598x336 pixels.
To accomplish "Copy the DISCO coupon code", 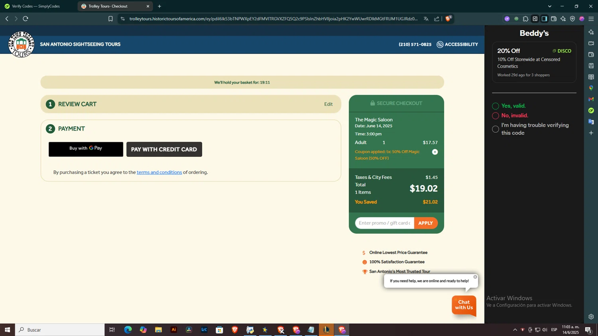I will click(562, 51).
